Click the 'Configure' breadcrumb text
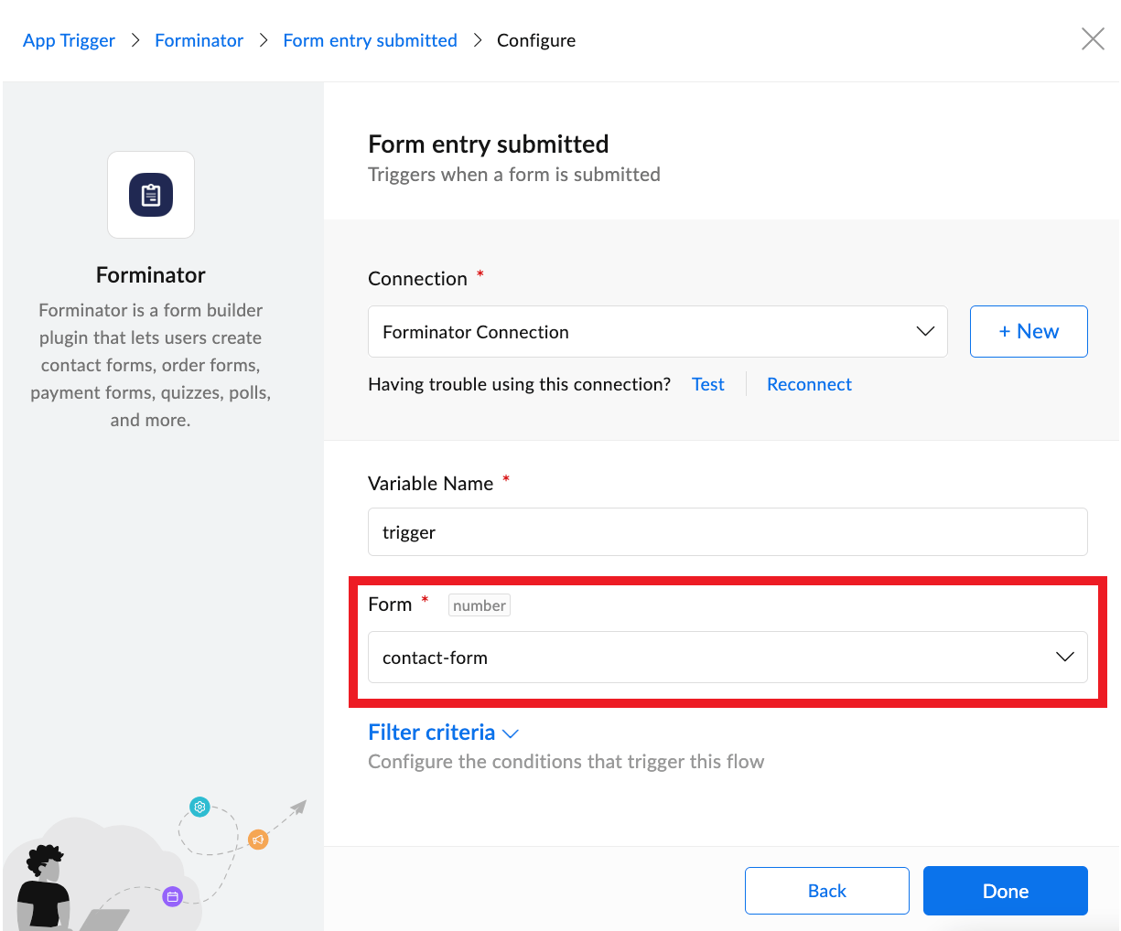Screen dimensions: 1121x931 536,40
